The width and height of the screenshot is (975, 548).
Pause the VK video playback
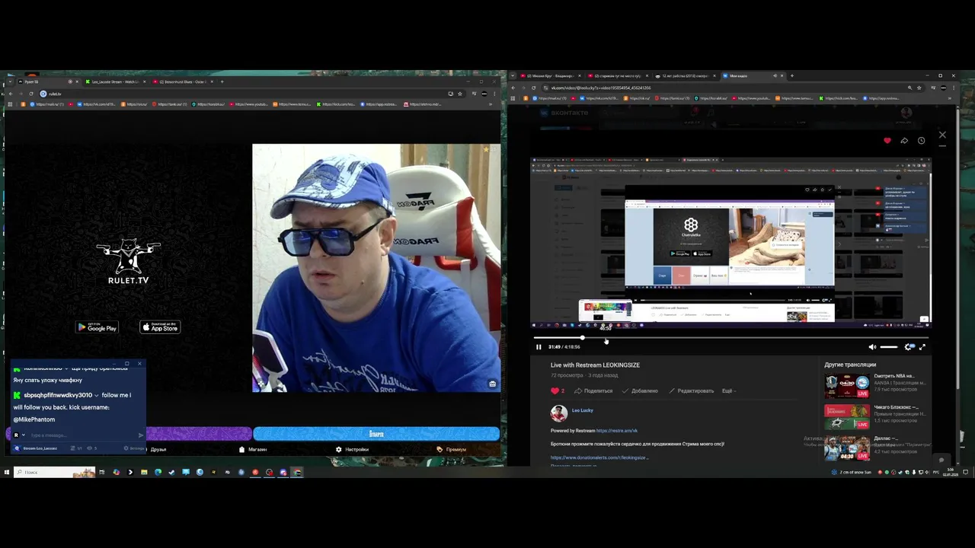[x=539, y=347]
